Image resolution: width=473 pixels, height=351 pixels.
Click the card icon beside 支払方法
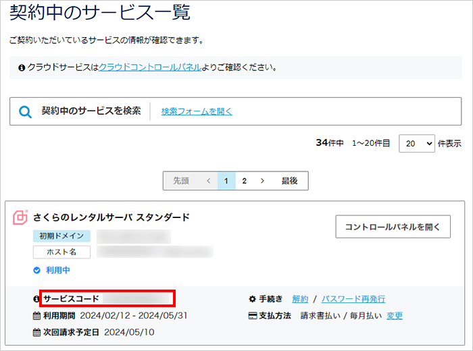pos(253,316)
